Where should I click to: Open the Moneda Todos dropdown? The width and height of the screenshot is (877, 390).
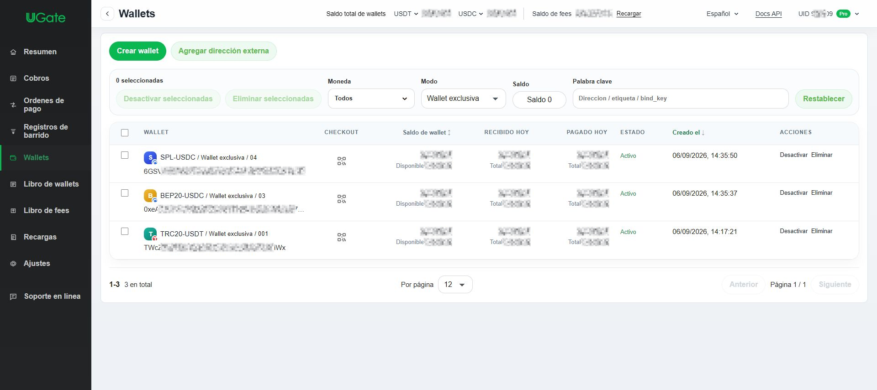click(x=371, y=99)
